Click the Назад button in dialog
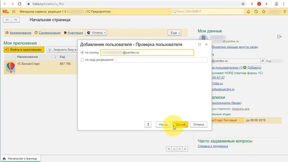Screen dimensions: 288x162 pyautogui.click(x=163, y=125)
